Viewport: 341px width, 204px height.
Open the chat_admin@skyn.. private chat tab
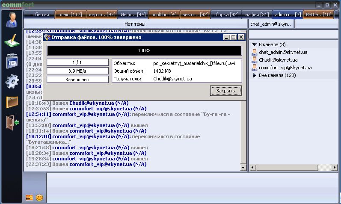click(270, 24)
